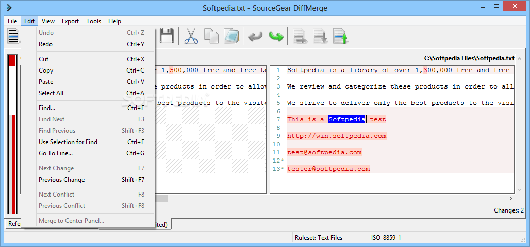Click the left pane line ending "to allow"
530x247 pixels.
coord(210,87)
